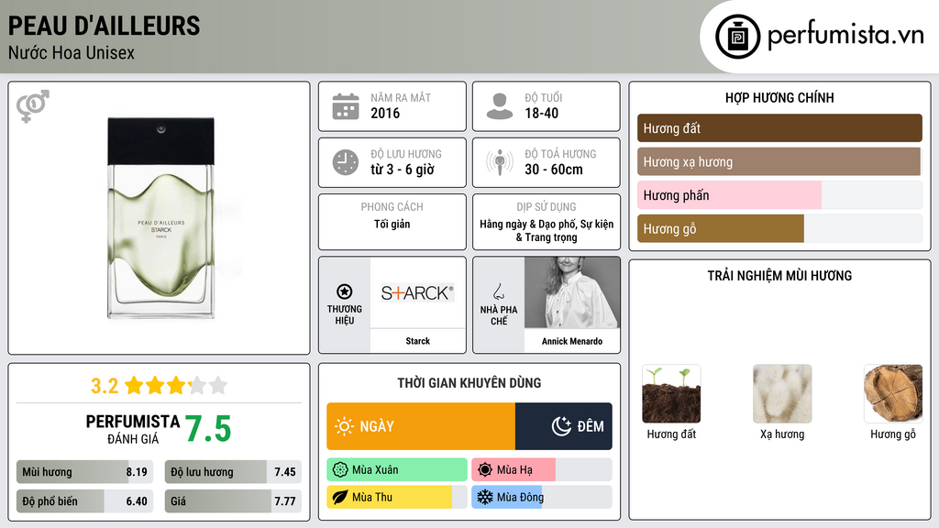The height and width of the screenshot is (528, 939).
Task: Click the Hương phấn accord bar
Action: pyautogui.click(x=779, y=195)
